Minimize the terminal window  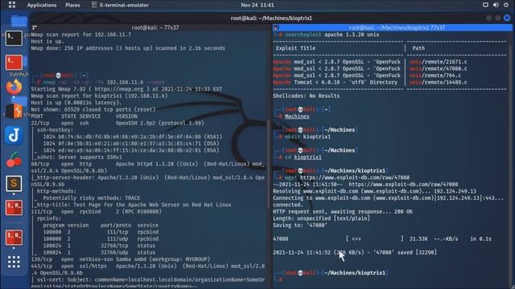tap(488, 18)
